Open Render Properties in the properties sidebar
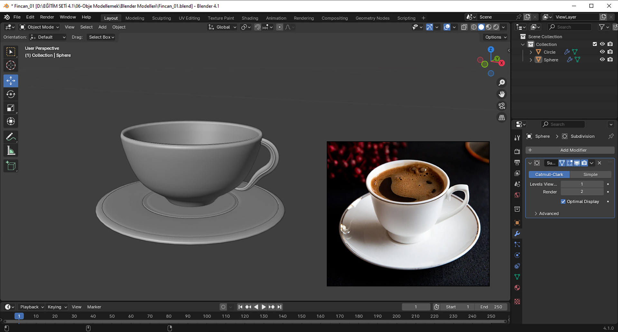 517,151
